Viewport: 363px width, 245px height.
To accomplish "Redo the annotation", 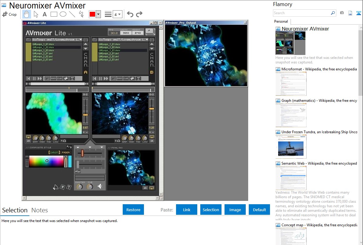I will [139, 14].
